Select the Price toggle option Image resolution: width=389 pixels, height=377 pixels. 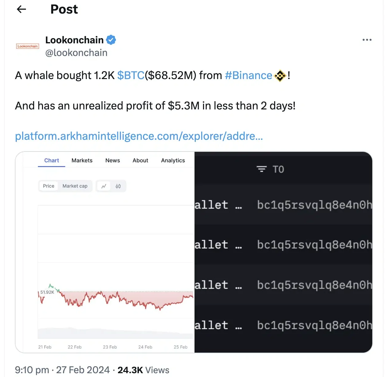point(49,186)
